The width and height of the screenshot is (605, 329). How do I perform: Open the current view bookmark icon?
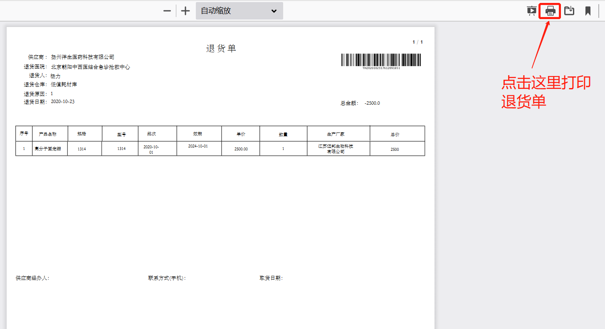point(588,11)
